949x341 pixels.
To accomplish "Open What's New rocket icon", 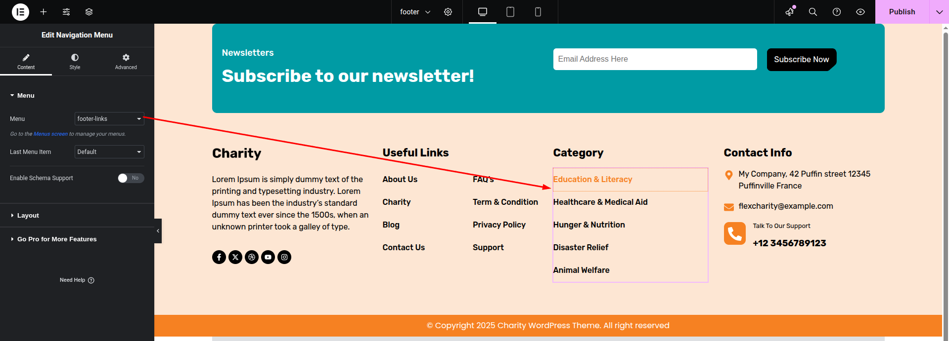I will (x=790, y=12).
